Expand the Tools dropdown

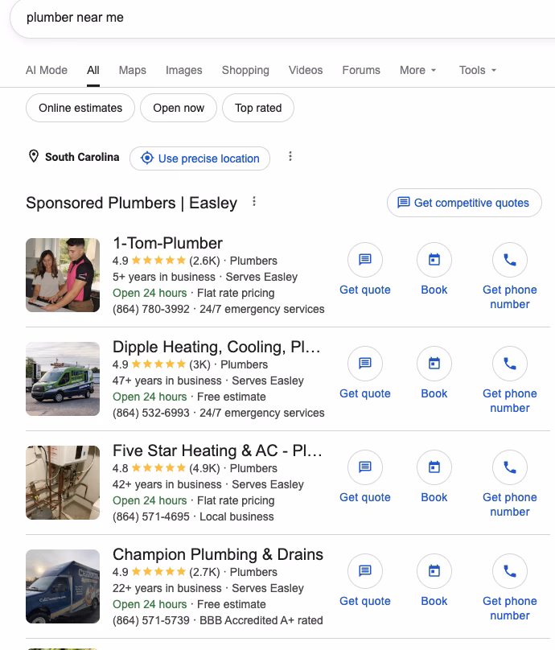pos(478,70)
